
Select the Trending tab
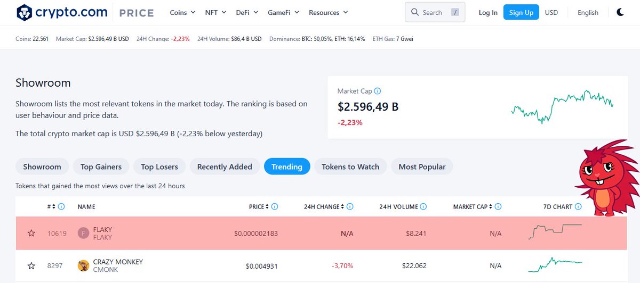(287, 167)
